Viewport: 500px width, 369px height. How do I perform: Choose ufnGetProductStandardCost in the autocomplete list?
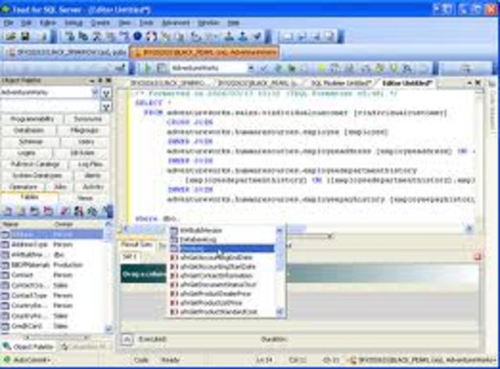pyautogui.click(x=221, y=312)
